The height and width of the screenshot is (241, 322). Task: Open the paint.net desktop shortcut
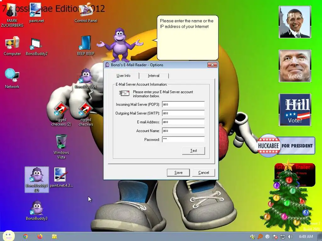point(36,13)
